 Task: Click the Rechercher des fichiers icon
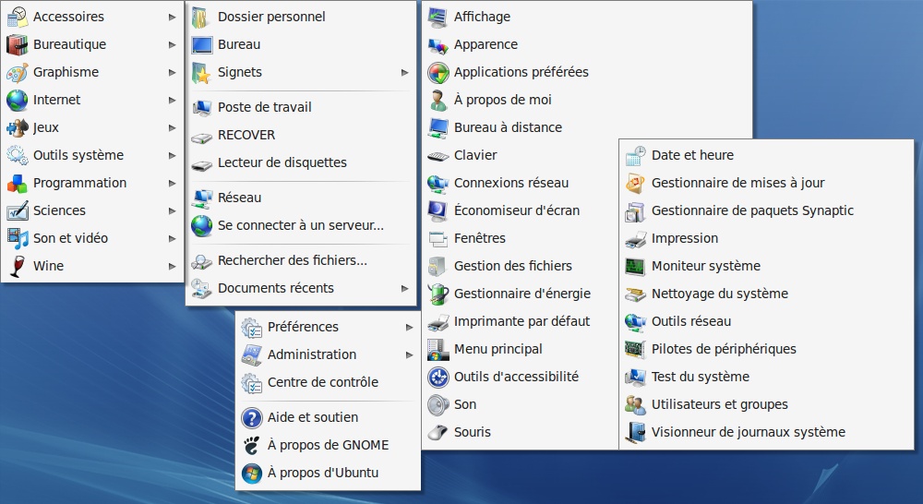[201, 261]
